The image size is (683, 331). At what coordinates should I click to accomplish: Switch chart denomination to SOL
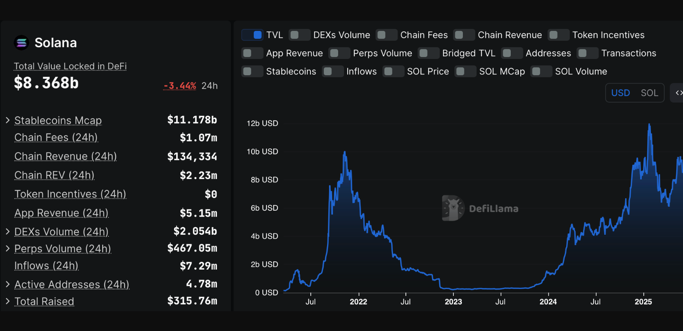pyautogui.click(x=649, y=93)
